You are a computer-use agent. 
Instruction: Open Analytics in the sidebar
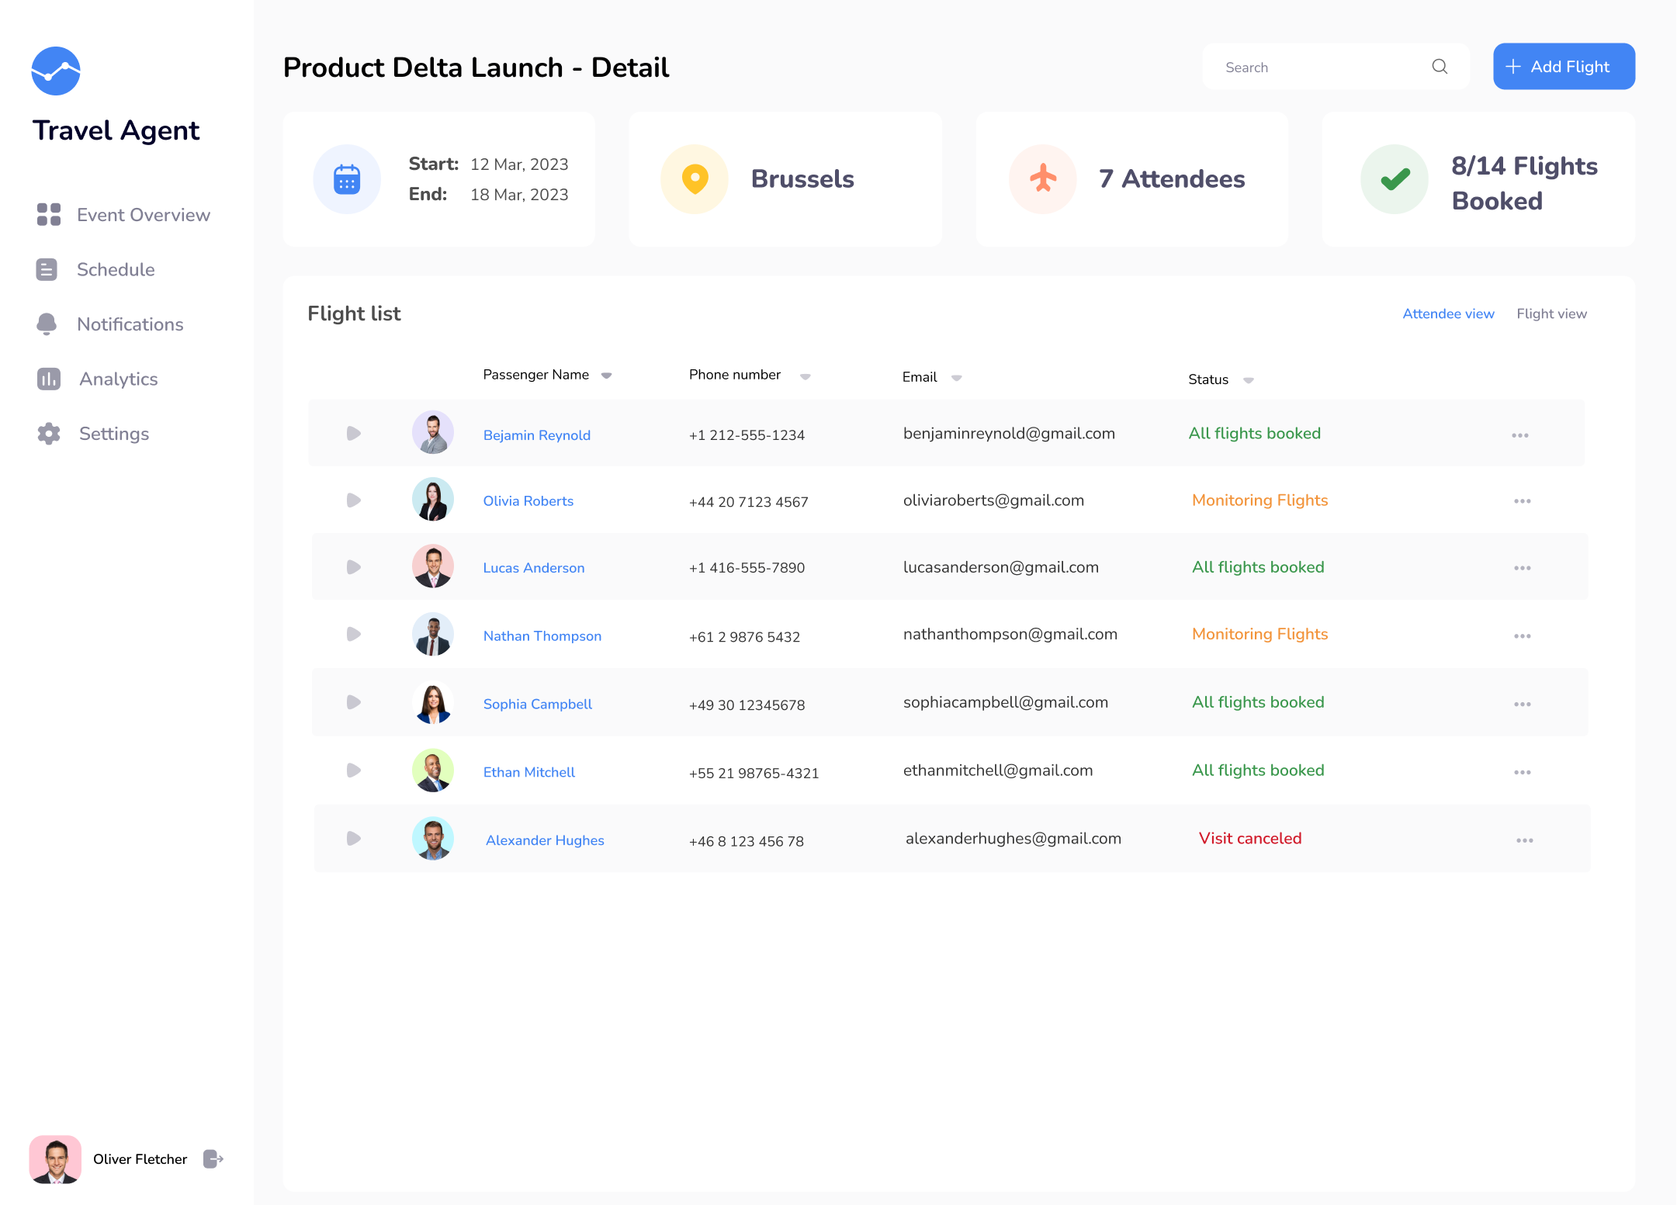118,379
